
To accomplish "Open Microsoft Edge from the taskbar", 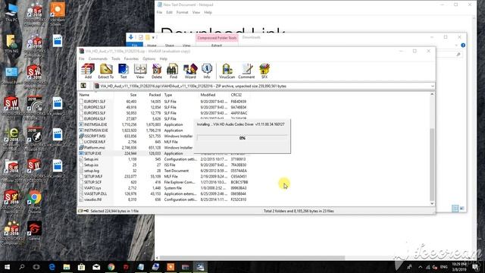I will coord(52,267).
